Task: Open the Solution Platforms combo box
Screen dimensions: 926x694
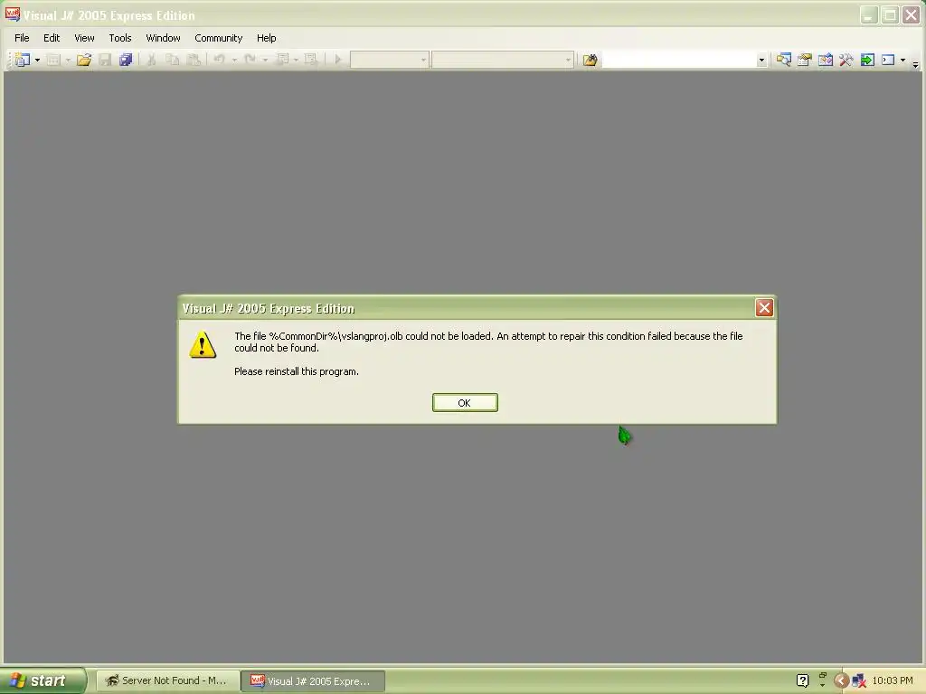Action: 503,60
